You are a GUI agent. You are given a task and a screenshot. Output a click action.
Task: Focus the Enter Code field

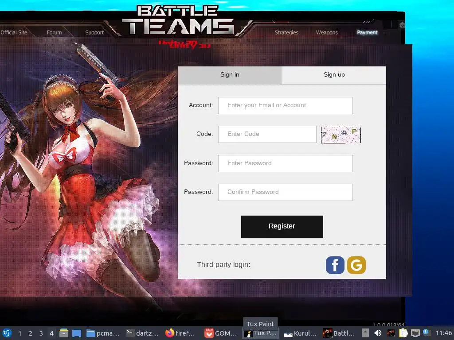coord(267,134)
